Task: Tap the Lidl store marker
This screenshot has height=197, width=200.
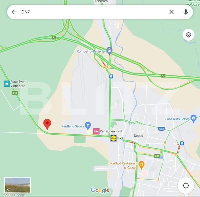Action: (113, 138)
